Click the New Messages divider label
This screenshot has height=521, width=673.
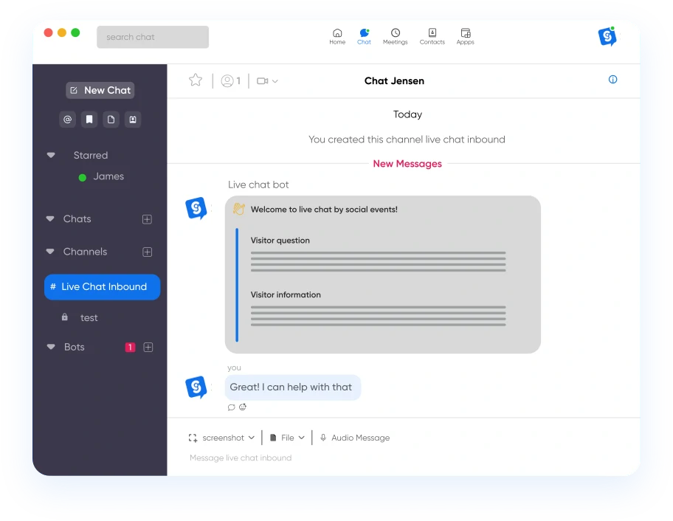(x=407, y=164)
